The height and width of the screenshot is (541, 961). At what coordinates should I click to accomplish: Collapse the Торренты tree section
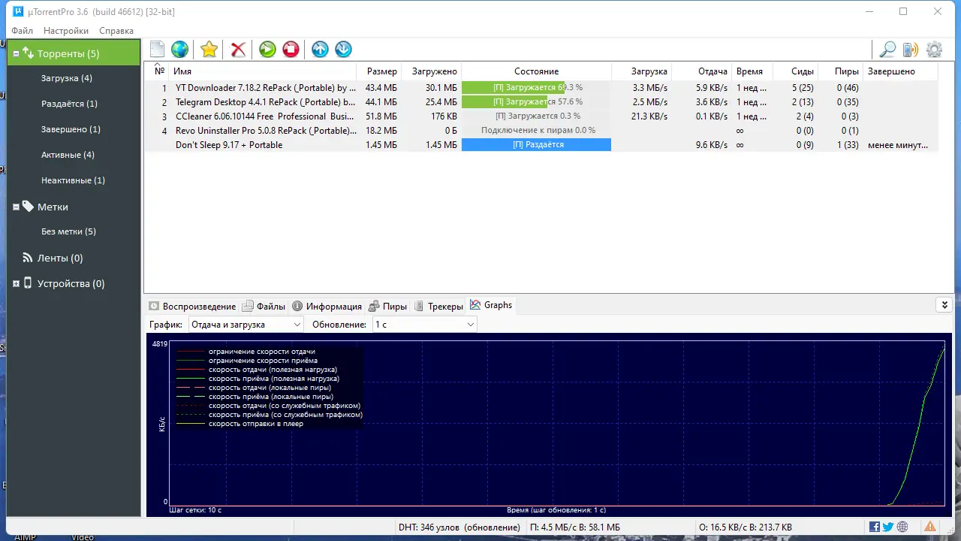coord(16,53)
